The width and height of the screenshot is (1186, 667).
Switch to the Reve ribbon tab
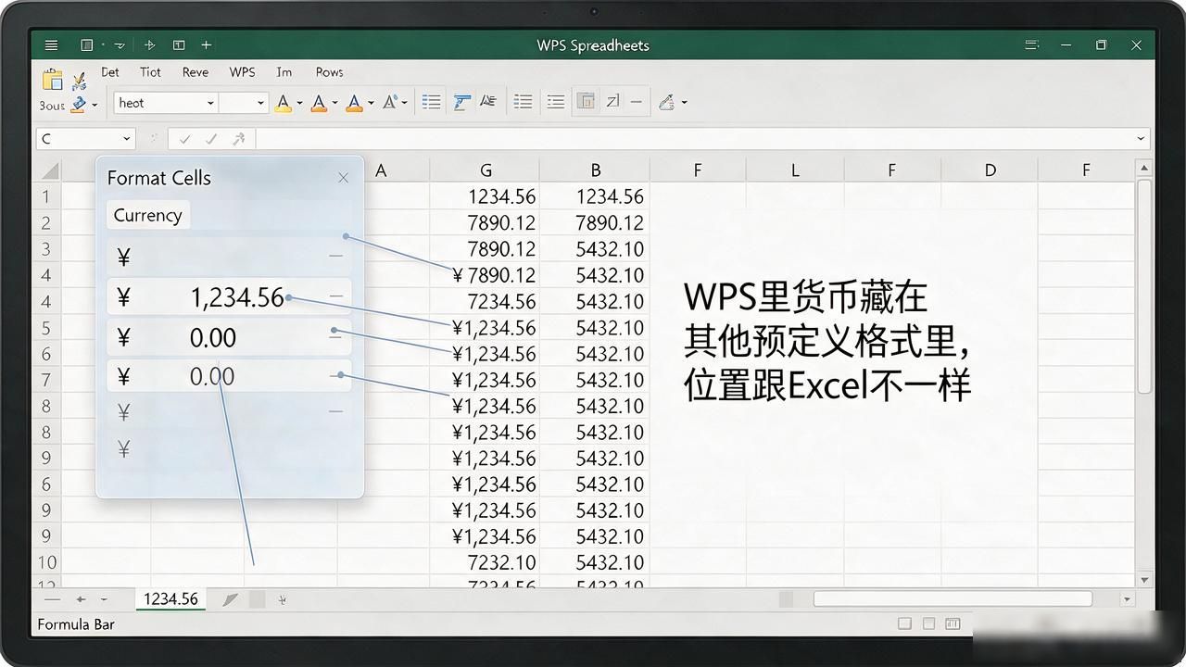pyautogui.click(x=196, y=71)
